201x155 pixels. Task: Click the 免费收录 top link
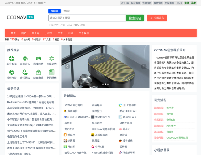[x=135, y=3]
